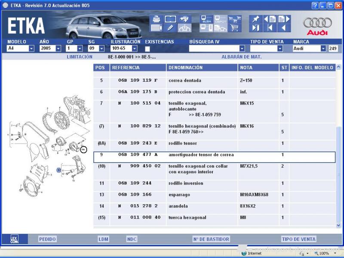Click the highlighted marker 9 in the illustration
This screenshot has height=258, width=344.
[58, 170]
